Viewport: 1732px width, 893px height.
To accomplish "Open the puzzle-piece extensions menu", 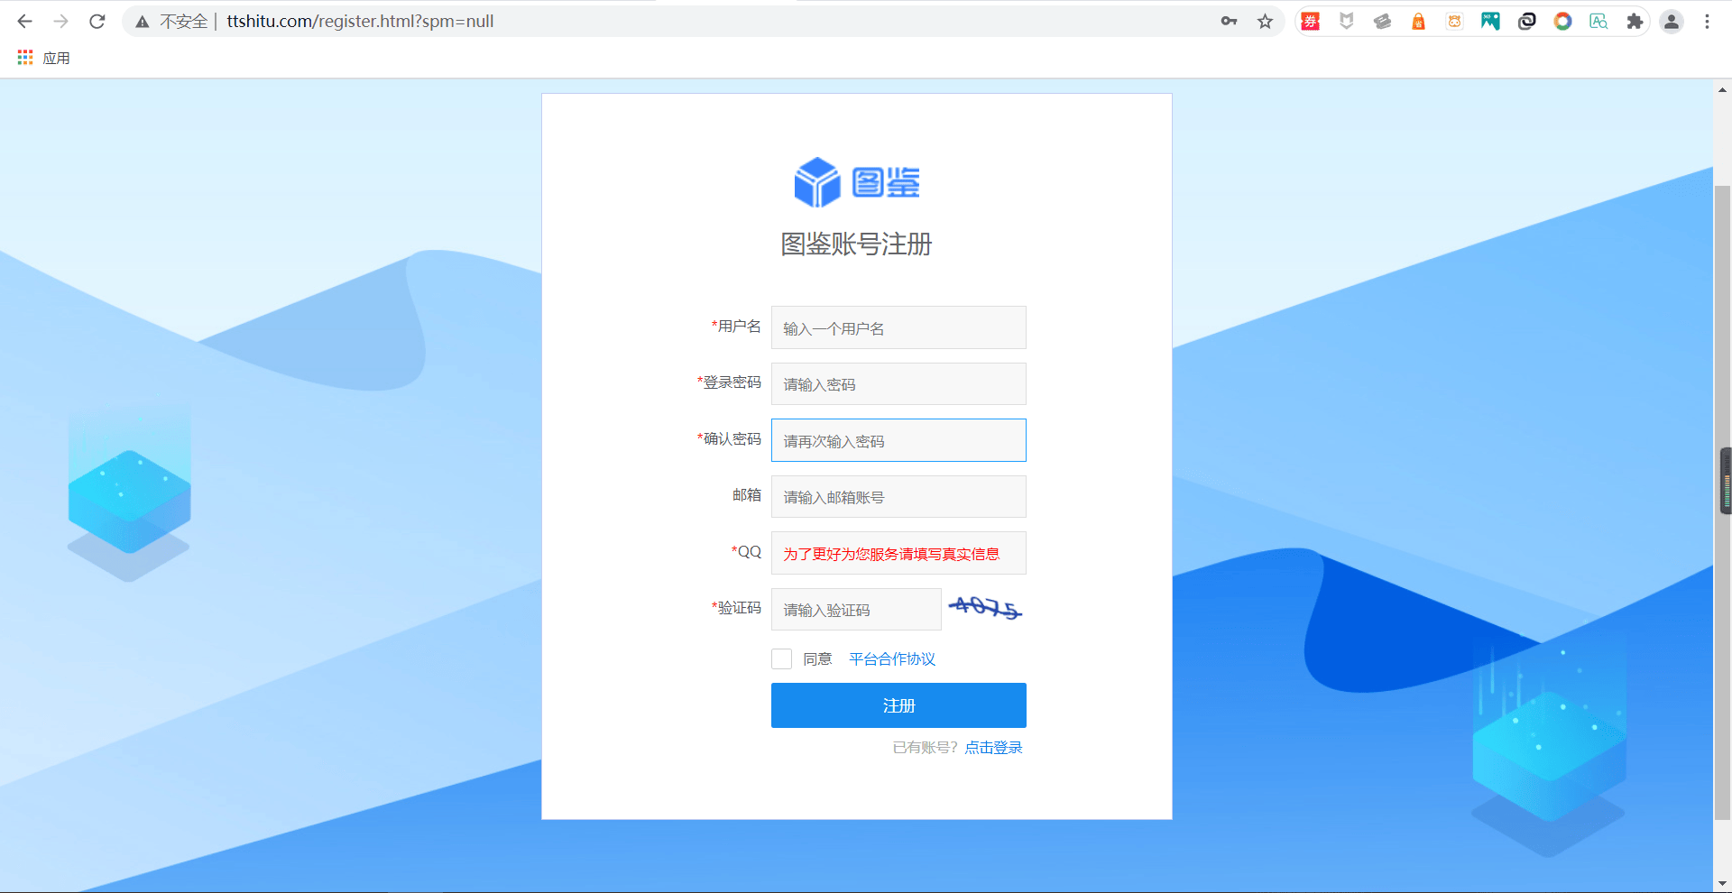I will point(1634,21).
